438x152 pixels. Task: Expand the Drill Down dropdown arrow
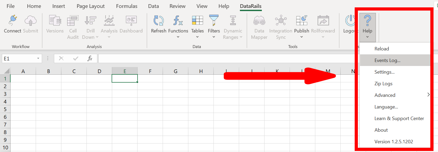(x=97, y=37)
